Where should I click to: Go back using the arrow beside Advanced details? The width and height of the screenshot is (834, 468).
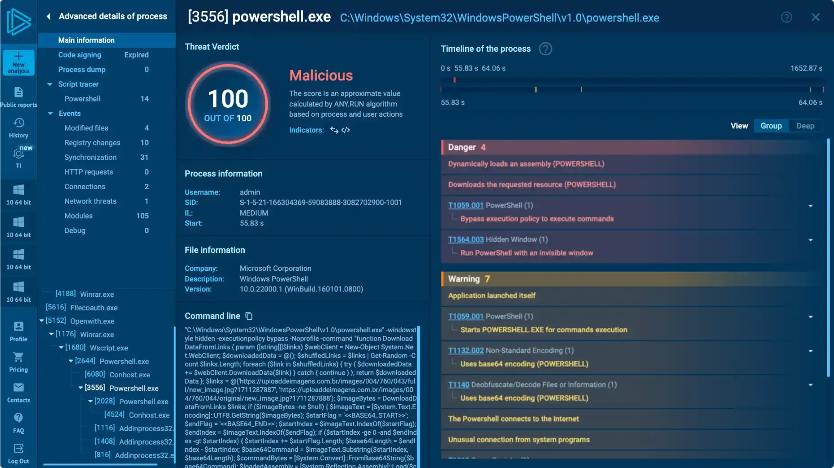point(48,17)
